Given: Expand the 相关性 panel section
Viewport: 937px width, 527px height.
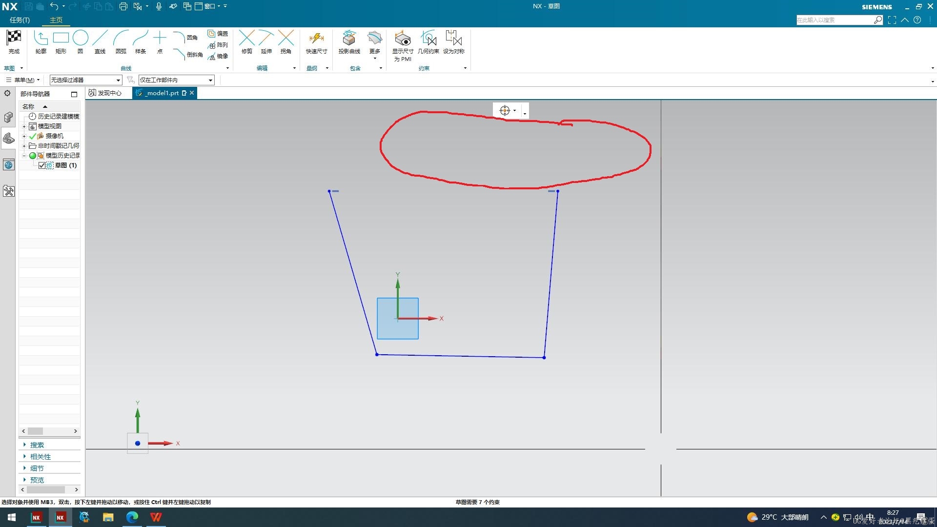Looking at the screenshot, I should point(40,457).
